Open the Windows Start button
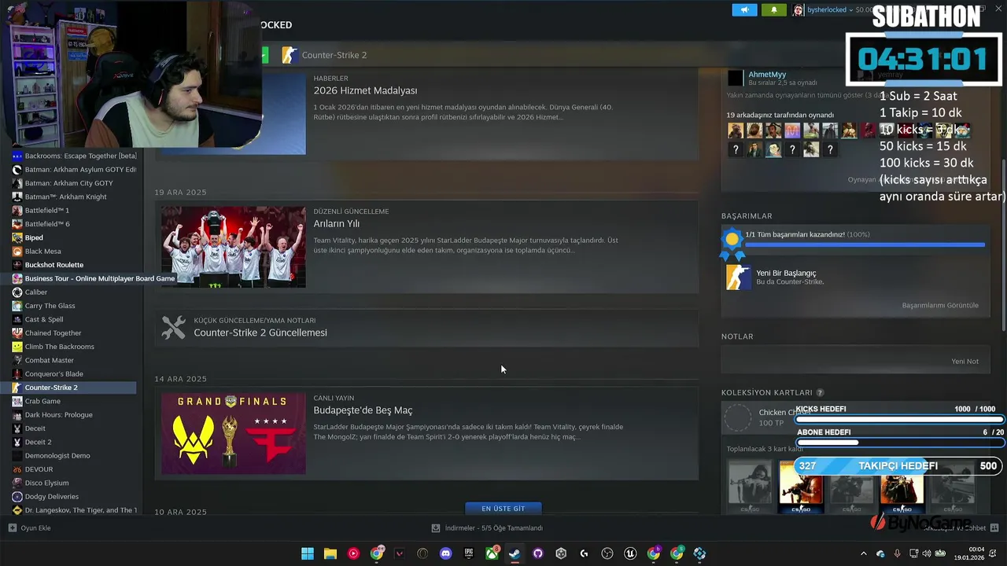Image resolution: width=1007 pixels, height=566 pixels. click(308, 553)
